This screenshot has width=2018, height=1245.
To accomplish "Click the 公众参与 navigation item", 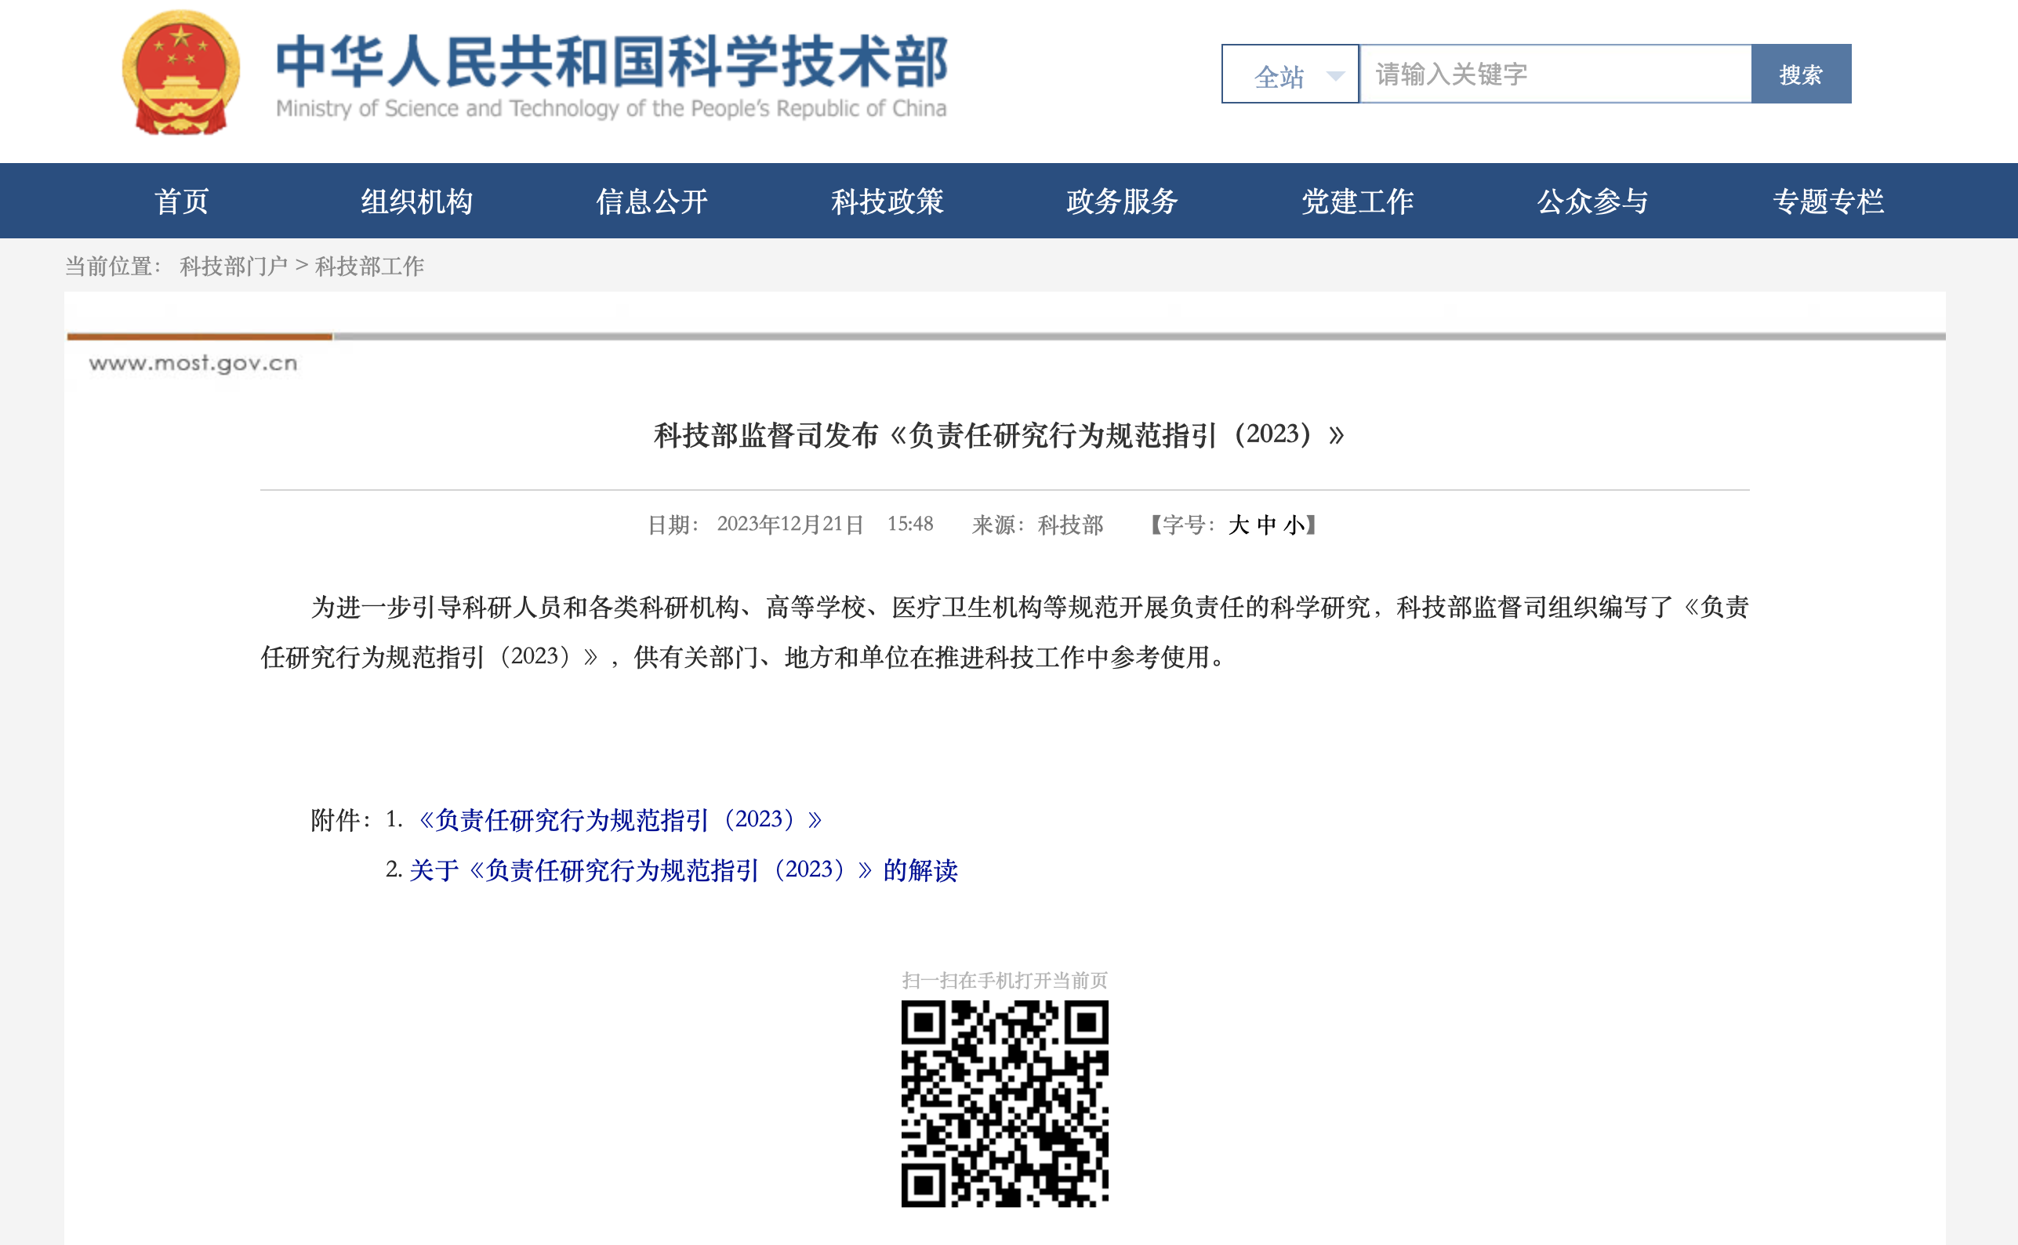I will click(1592, 201).
